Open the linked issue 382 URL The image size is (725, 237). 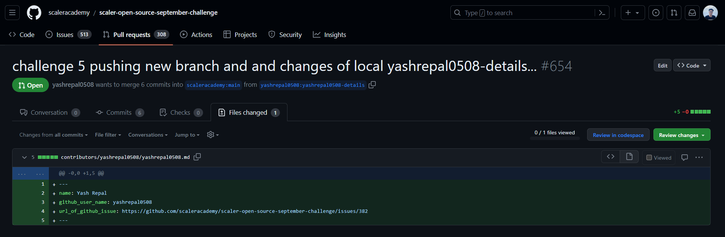(x=245, y=211)
